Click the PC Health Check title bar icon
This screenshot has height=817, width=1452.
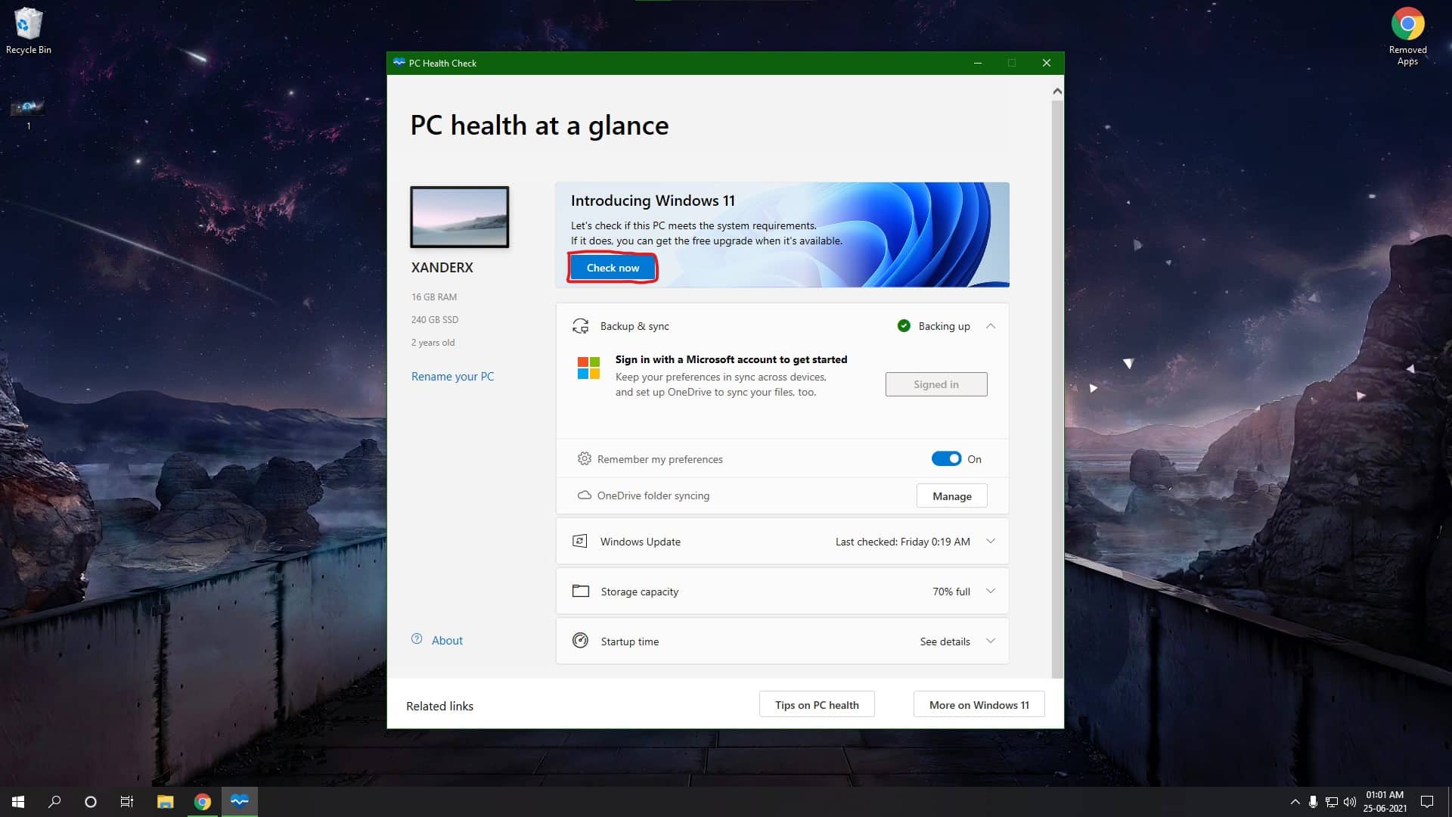[399, 63]
